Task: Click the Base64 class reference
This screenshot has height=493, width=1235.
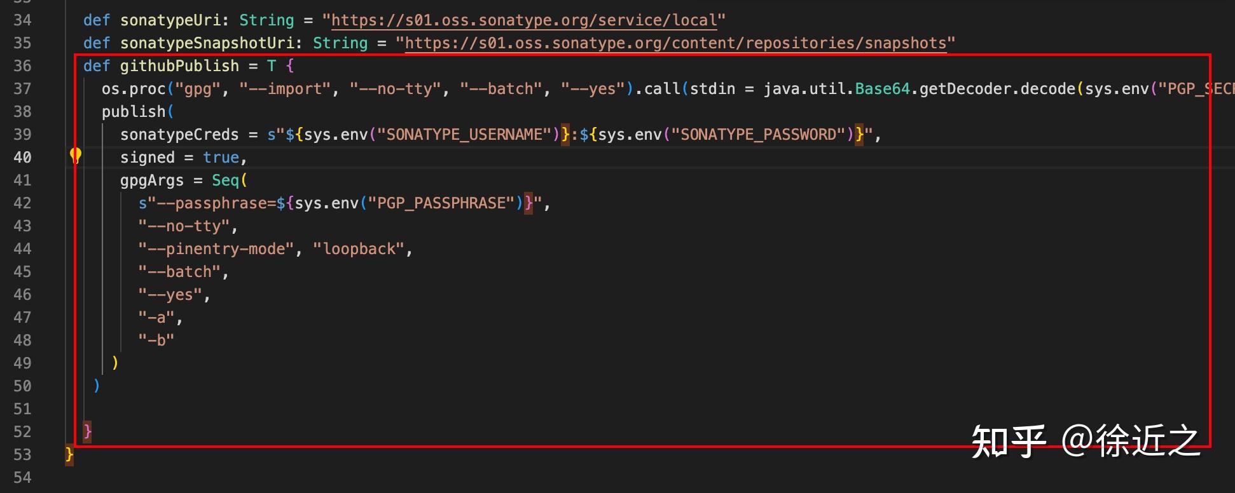Action: 882,89
